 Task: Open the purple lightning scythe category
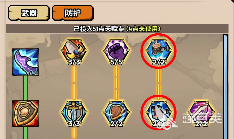coord(26,62)
